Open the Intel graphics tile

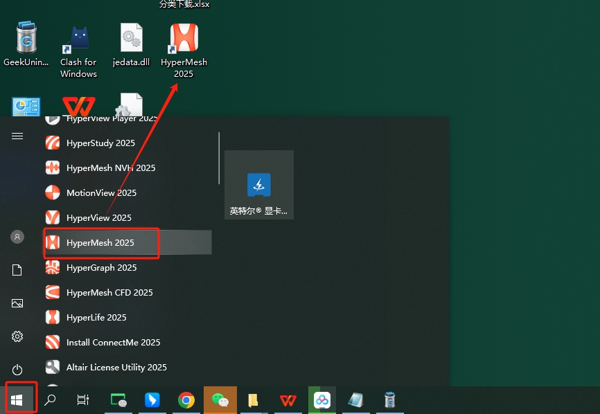pyautogui.click(x=259, y=185)
